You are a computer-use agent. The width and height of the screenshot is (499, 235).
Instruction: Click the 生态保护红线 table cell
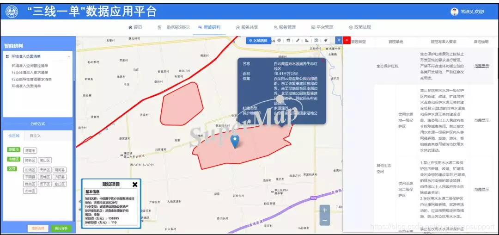point(388,66)
